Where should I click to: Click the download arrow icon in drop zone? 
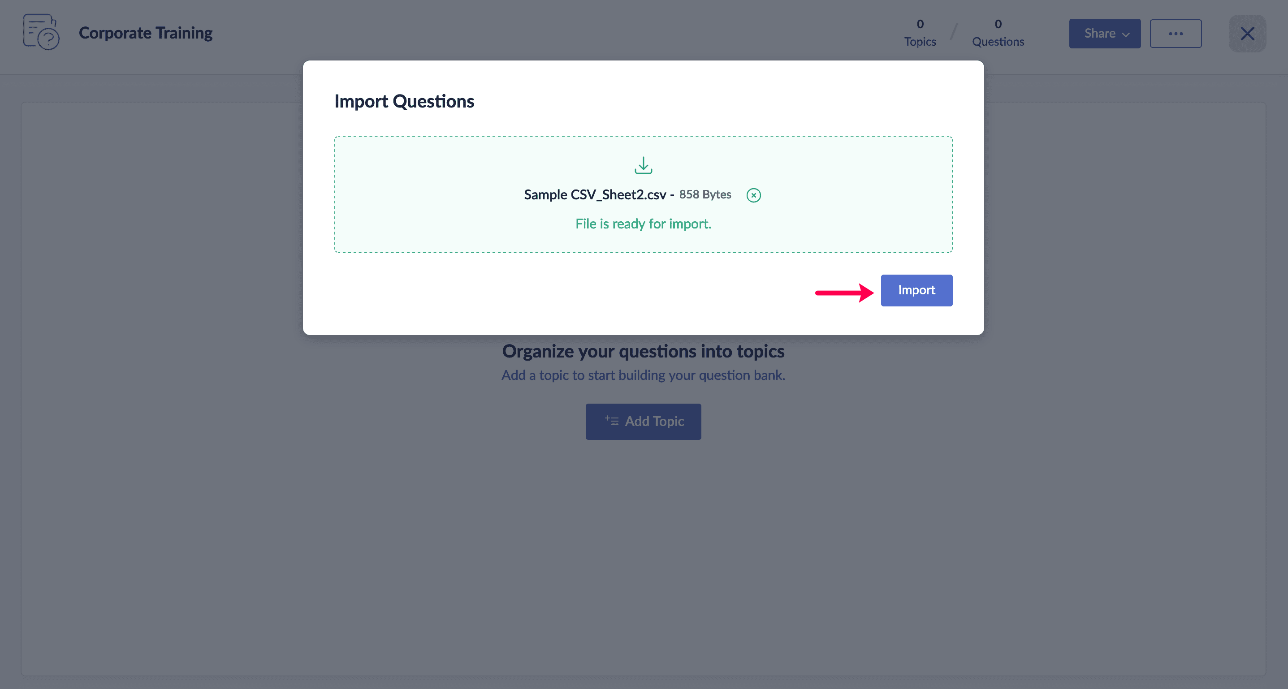[643, 165]
